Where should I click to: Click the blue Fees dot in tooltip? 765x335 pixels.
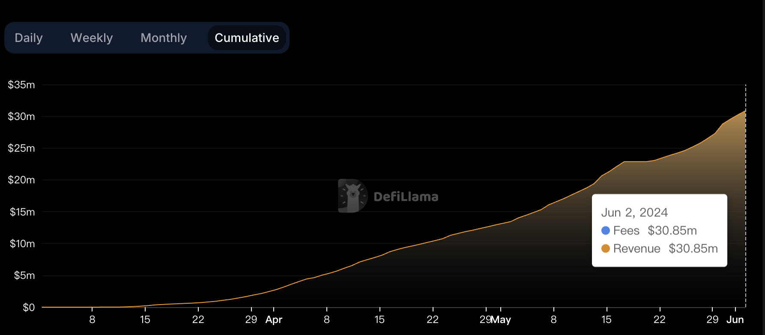click(606, 230)
